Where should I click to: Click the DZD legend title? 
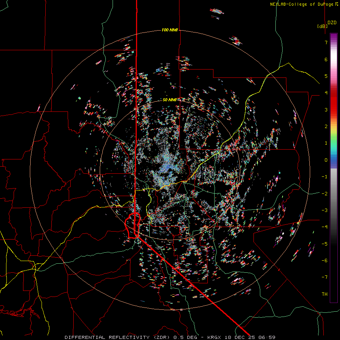click(x=332, y=23)
